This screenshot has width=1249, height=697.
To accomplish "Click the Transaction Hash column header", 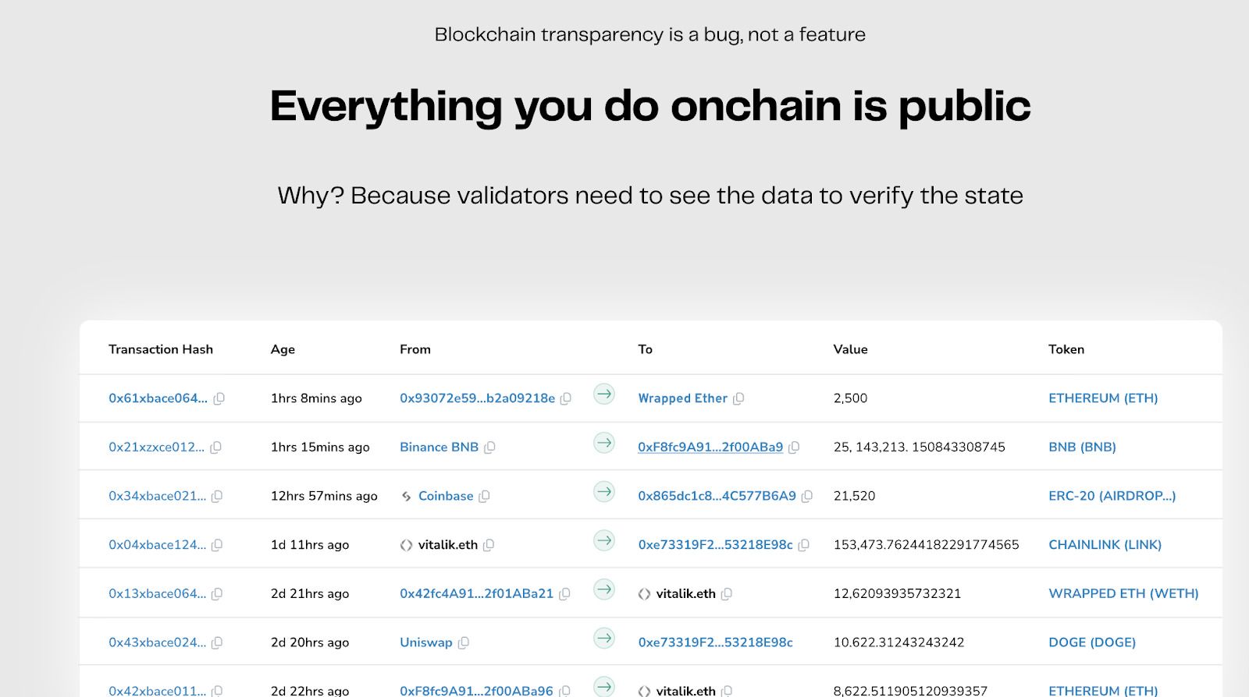I will (161, 349).
